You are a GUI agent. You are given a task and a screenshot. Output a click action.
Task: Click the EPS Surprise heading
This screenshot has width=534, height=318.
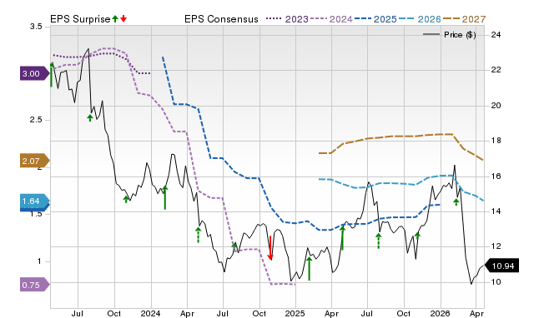[x=80, y=19]
